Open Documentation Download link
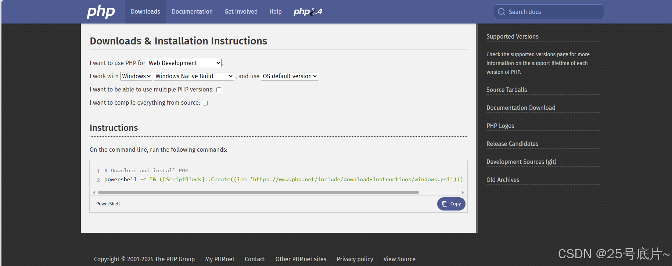The width and height of the screenshot is (672, 266). pyautogui.click(x=521, y=108)
